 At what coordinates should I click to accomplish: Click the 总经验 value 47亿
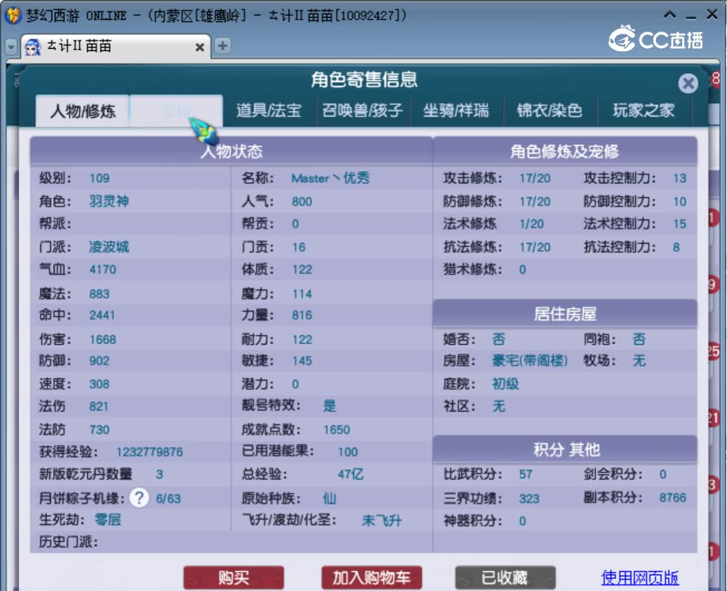pos(350,474)
